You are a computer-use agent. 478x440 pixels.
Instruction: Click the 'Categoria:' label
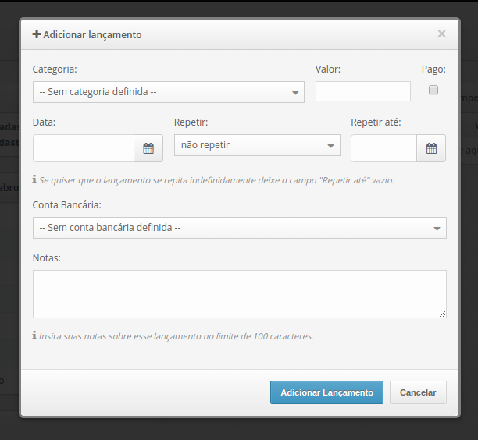(x=55, y=69)
